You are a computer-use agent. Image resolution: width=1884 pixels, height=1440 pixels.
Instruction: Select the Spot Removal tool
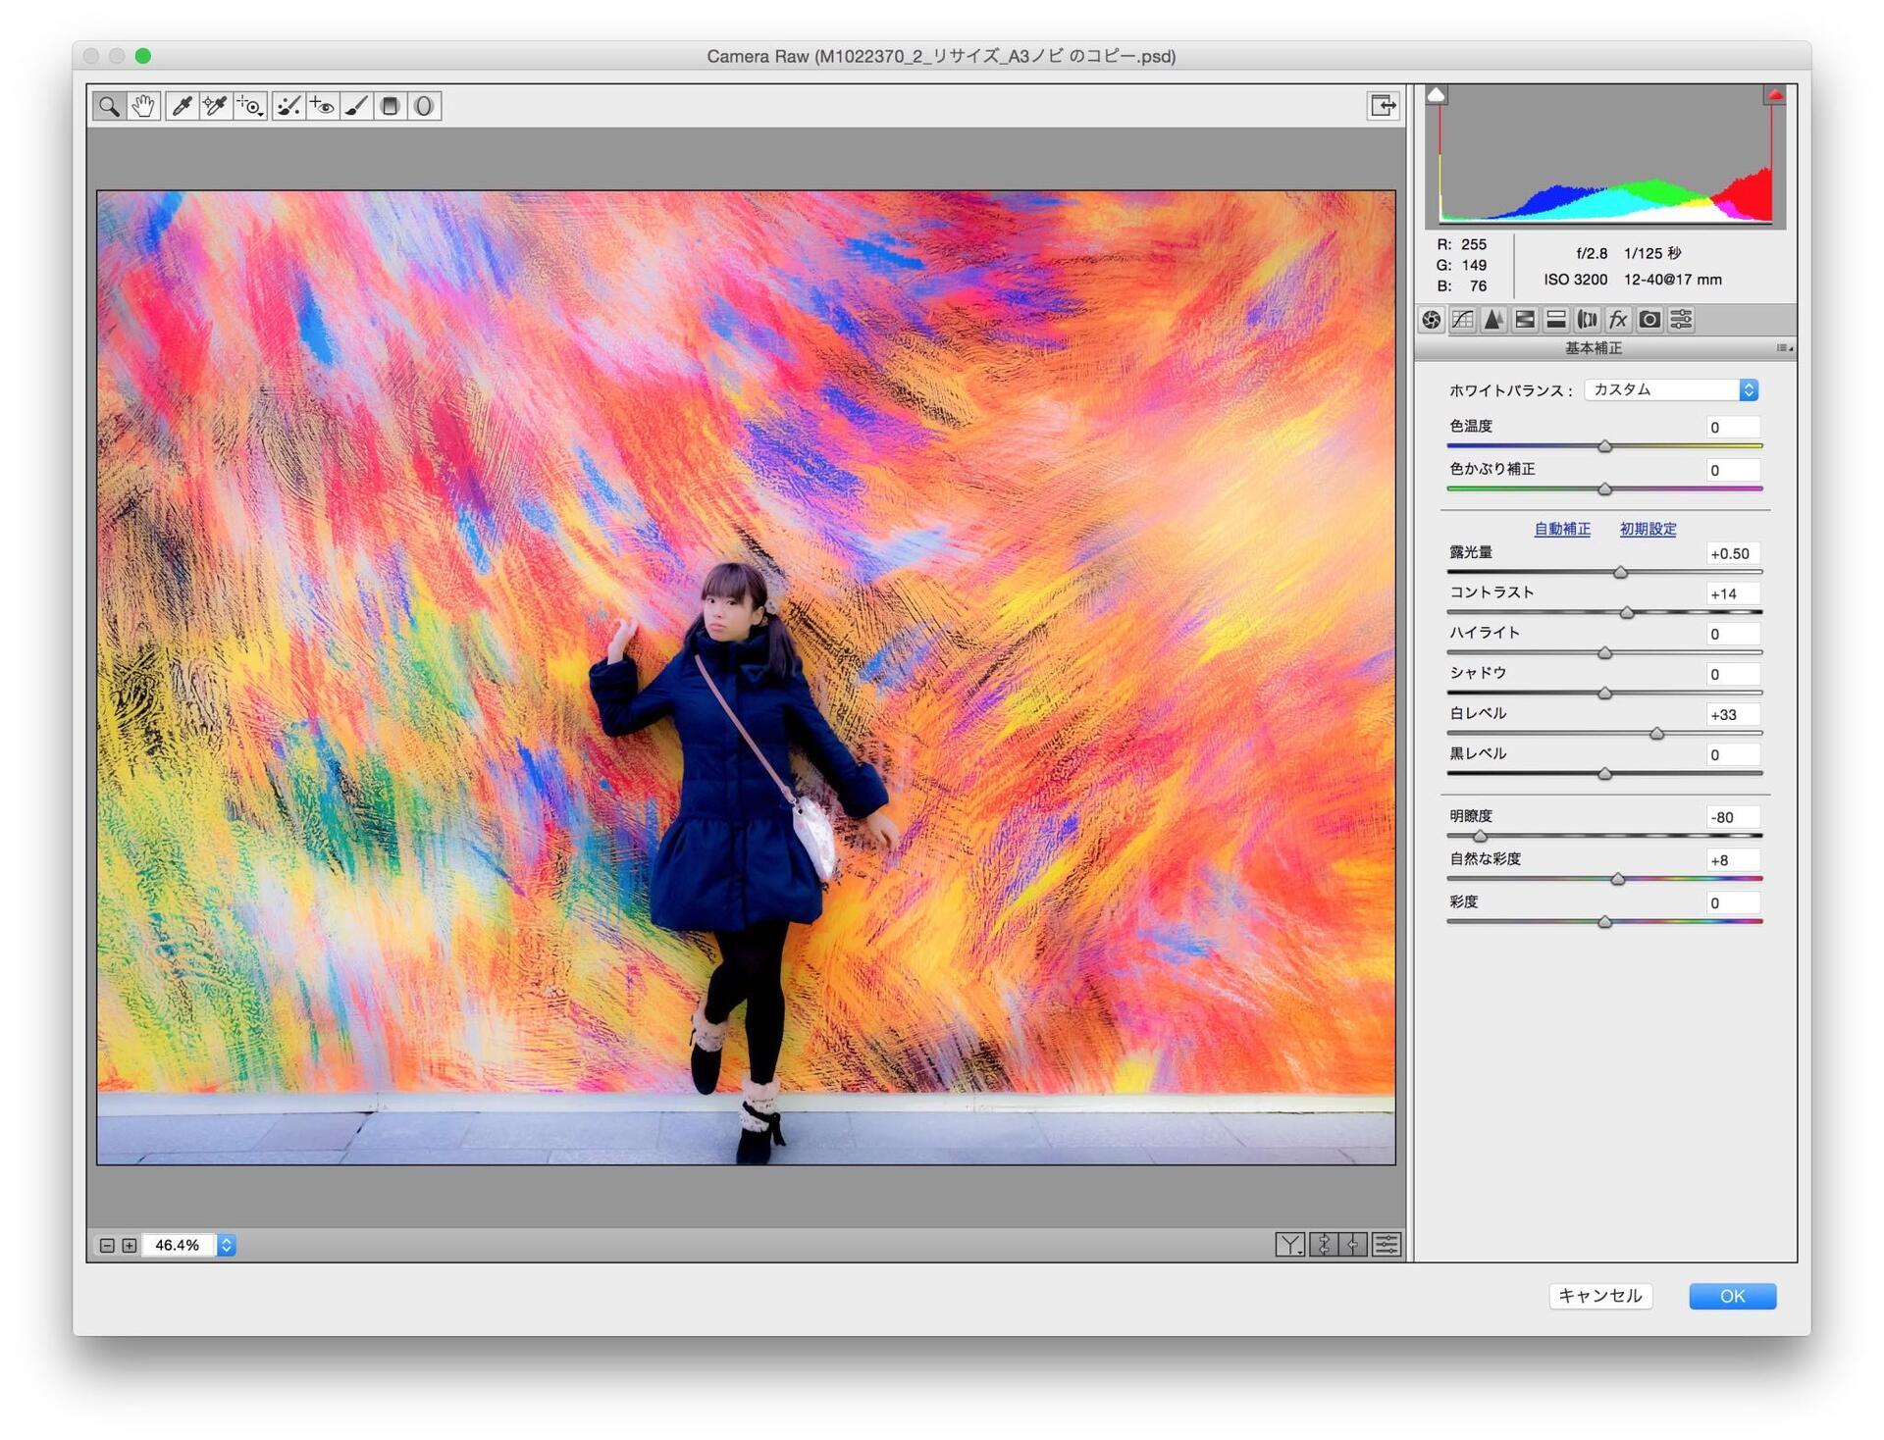[x=288, y=106]
